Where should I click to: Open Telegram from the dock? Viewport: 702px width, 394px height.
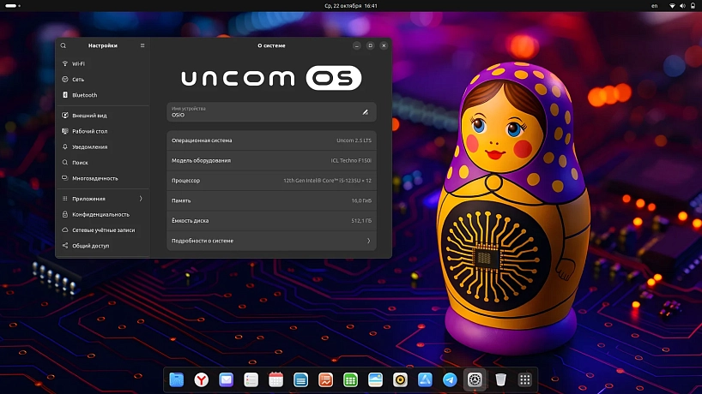pyautogui.click(x=450, y=379)
